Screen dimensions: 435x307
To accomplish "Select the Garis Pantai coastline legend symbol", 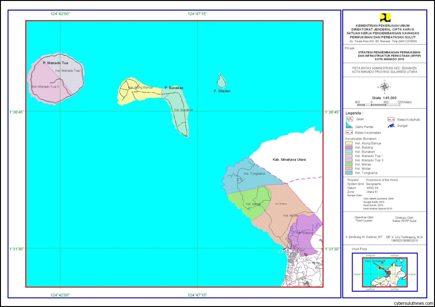I will click(349, 126).
